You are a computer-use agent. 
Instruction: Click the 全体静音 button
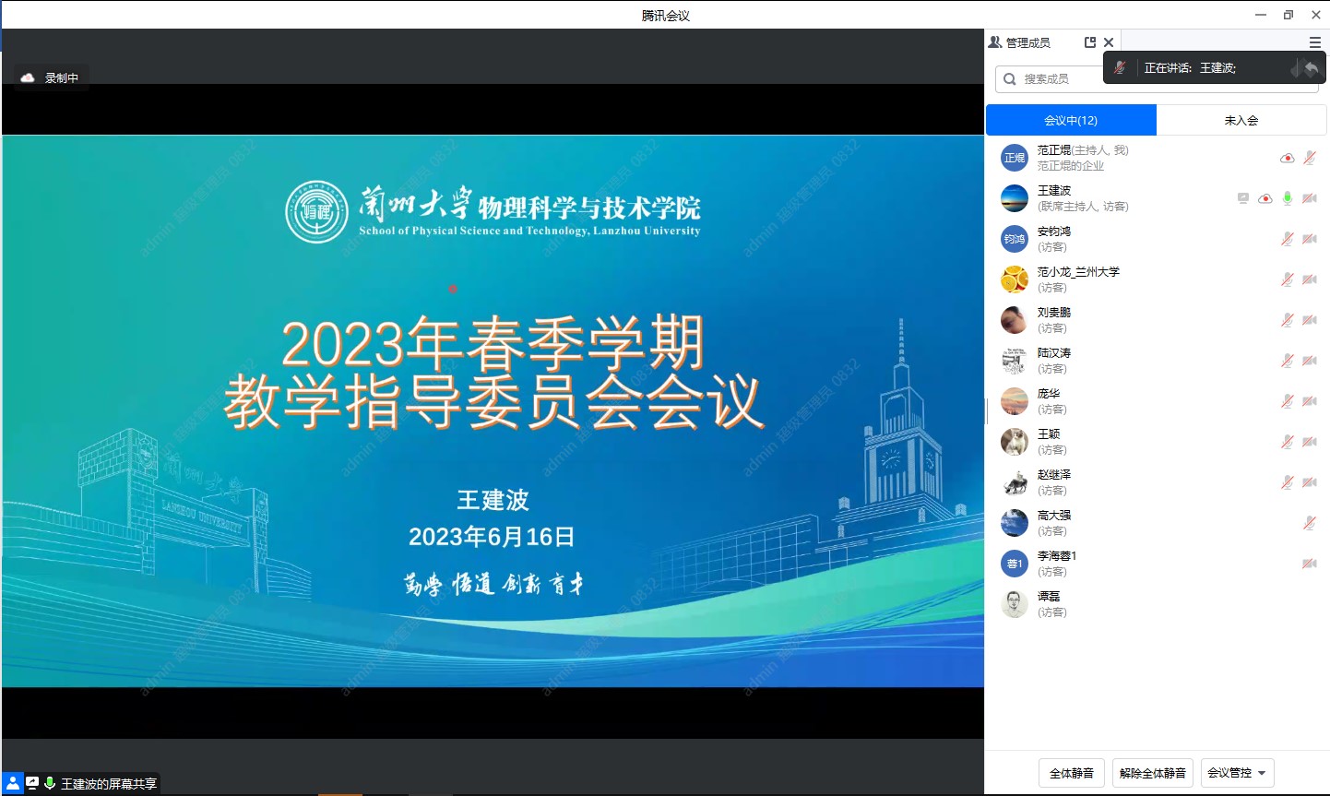pos(1071,773)
